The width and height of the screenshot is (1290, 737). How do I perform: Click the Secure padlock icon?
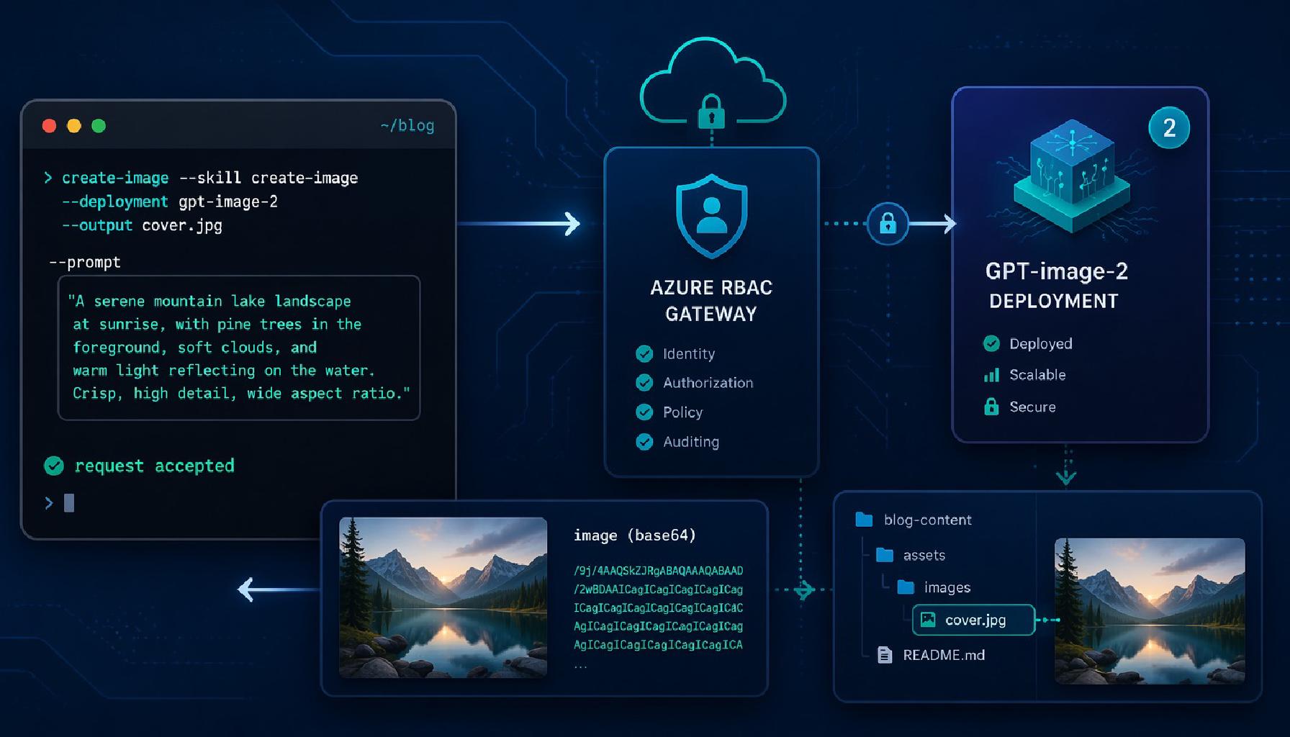pos(991,407)
